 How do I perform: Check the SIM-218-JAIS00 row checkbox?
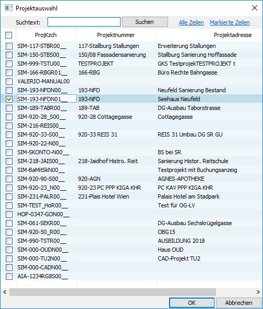click(9, 161)
